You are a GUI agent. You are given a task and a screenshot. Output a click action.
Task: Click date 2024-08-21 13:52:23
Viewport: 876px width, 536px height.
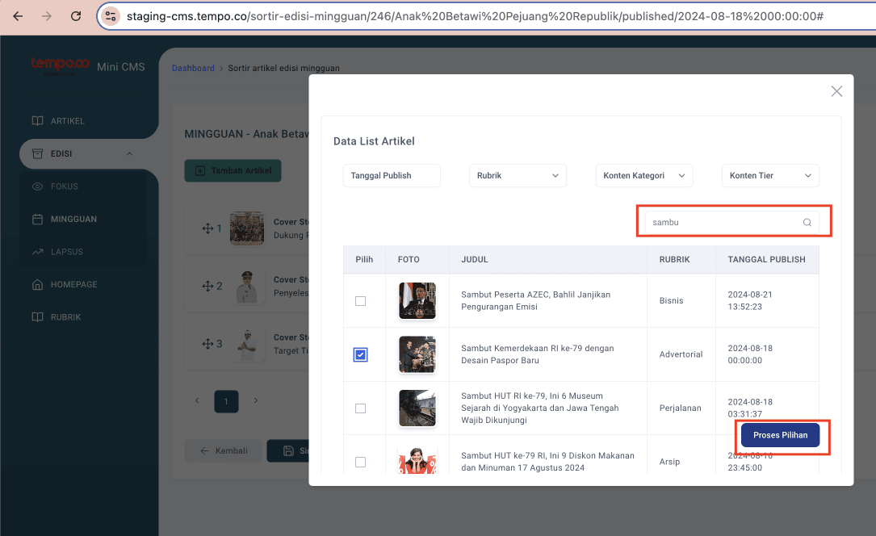(750, 300)
